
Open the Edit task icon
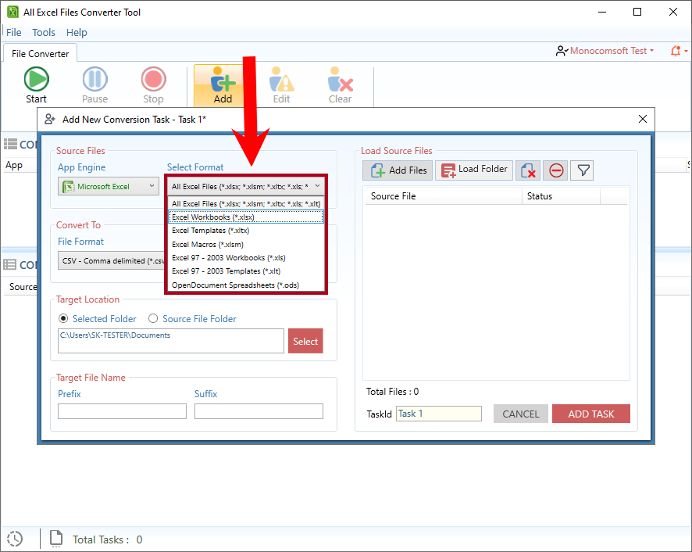click(281, 81)
